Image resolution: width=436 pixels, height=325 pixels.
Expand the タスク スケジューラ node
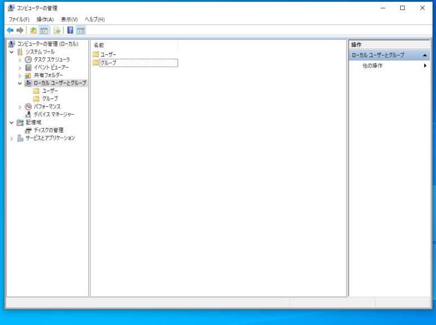click(x=20, y=60)
